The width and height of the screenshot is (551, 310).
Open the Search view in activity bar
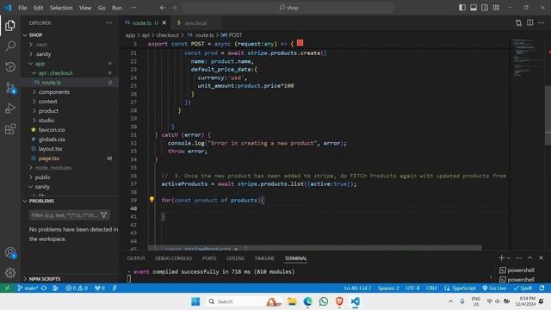click(10, 46)
